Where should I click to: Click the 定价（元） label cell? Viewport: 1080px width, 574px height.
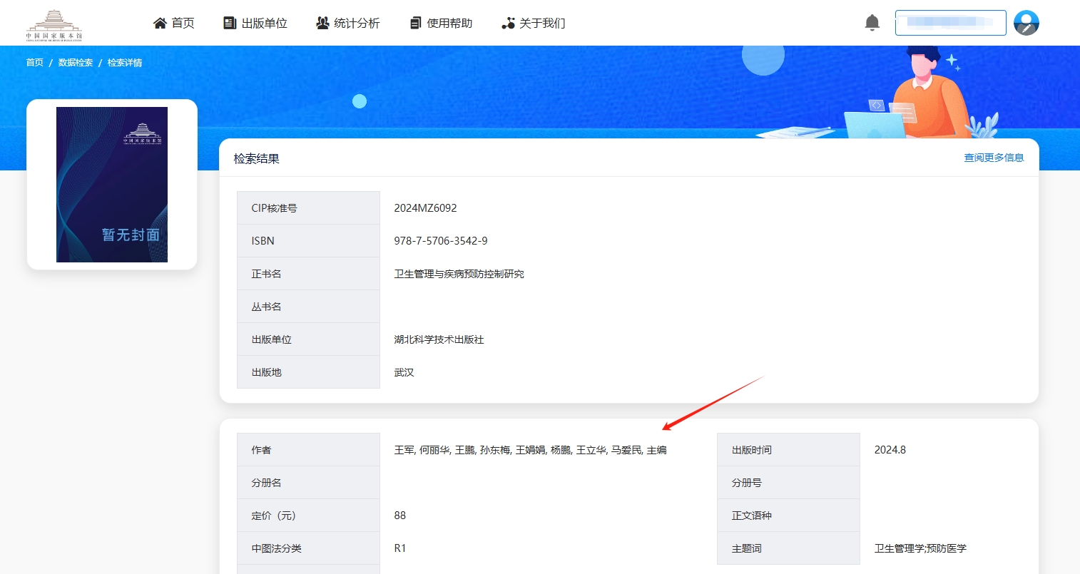click(x=308, y=516)
